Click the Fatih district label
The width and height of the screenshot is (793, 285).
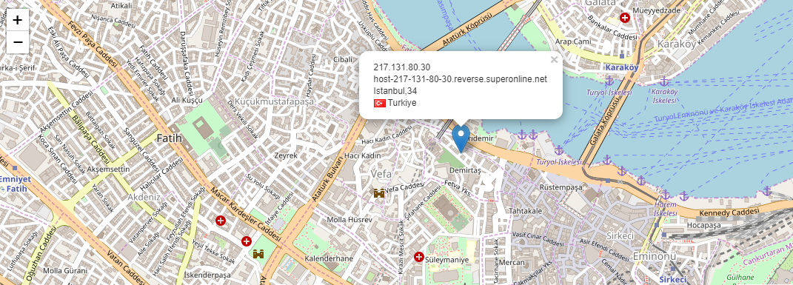[169, 138]
